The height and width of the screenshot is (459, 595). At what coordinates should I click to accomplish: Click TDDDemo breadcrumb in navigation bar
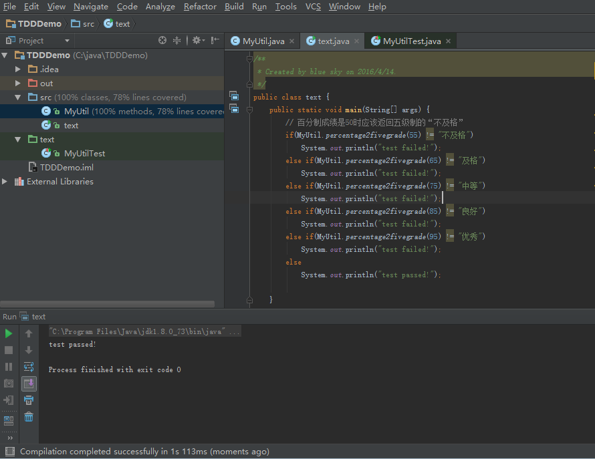pyautogui.click(x=34, y=24)
